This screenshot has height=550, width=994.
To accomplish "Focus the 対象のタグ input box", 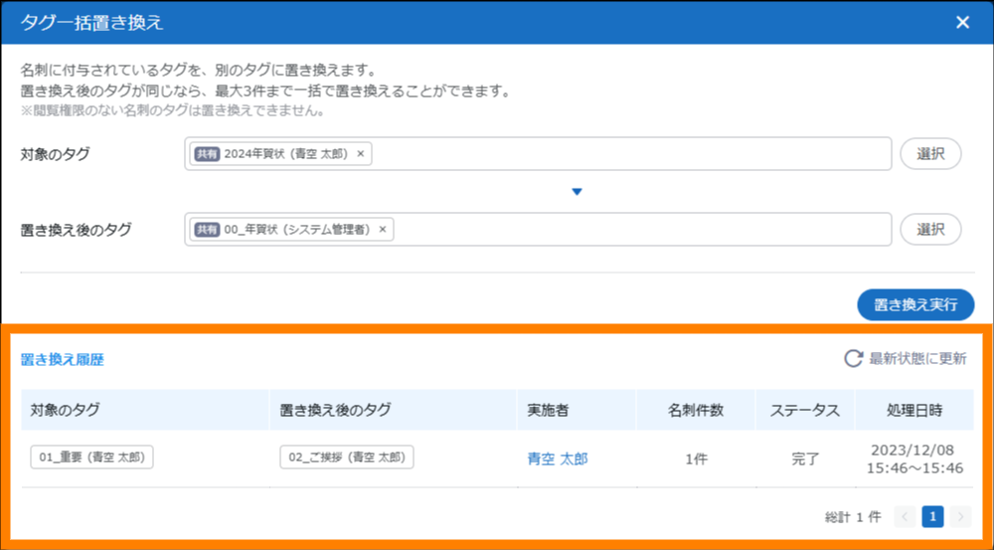I will pyautogui.click(x=626, y=154).
